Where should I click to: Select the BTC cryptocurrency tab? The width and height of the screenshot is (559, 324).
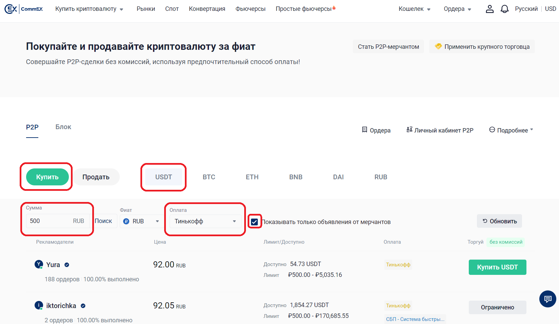coord(209,177)
